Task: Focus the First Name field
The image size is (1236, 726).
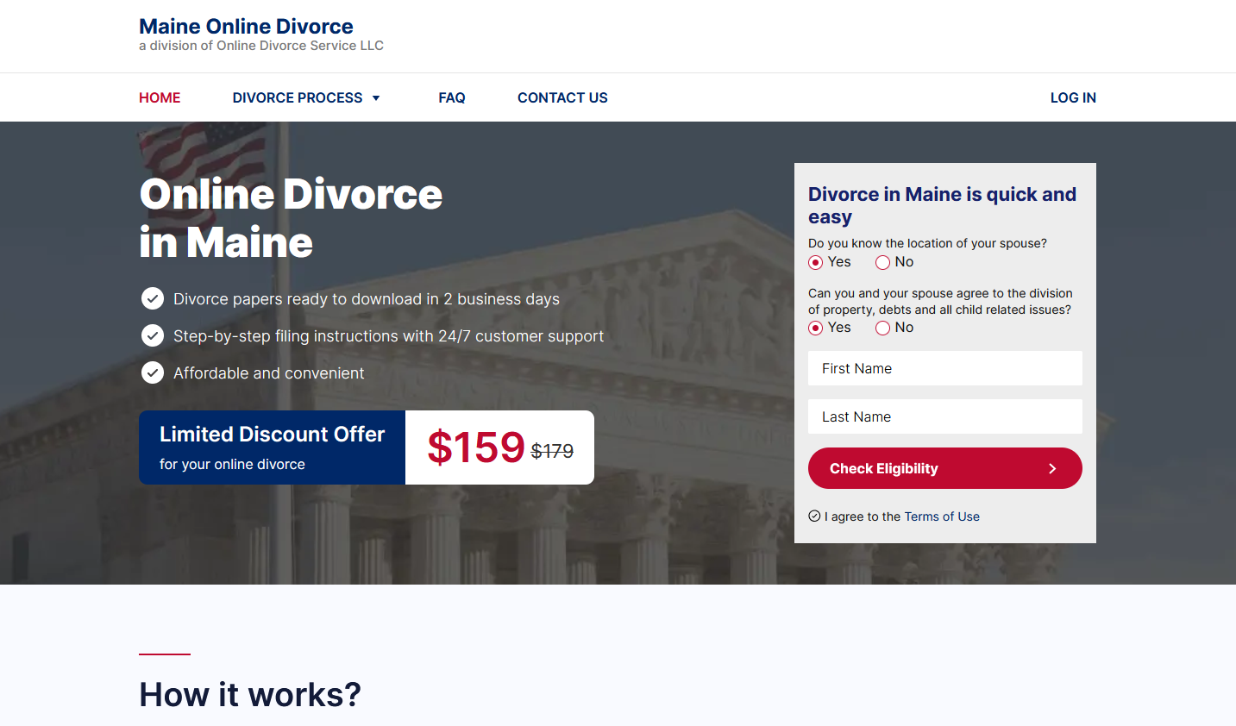Action: click(945, 368)
